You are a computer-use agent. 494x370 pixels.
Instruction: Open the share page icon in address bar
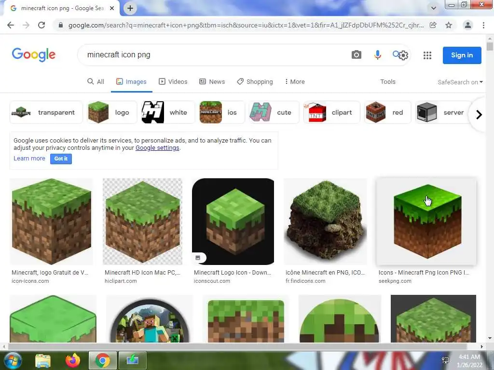(433, 25)
